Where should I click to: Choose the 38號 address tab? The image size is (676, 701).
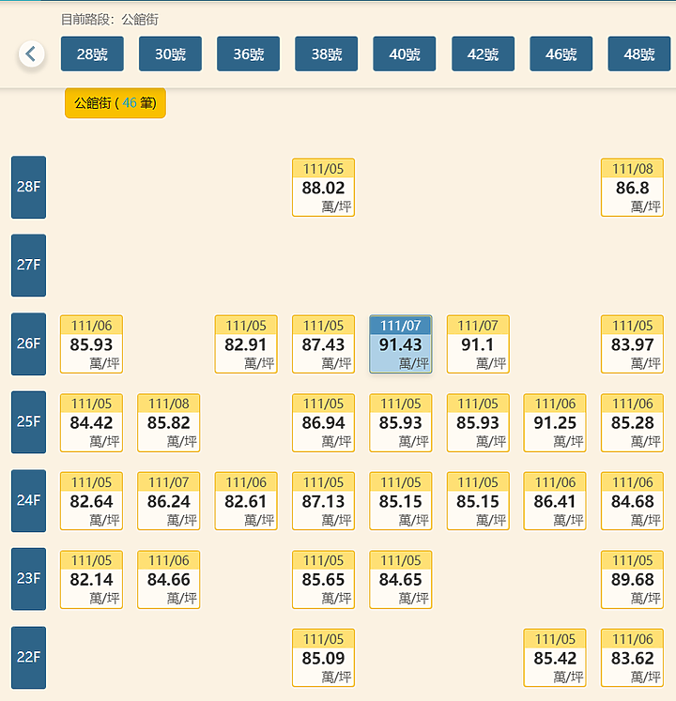326,54
